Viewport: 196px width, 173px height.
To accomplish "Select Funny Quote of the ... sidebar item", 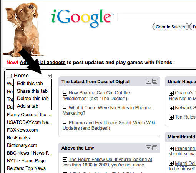I will (29, 115).
